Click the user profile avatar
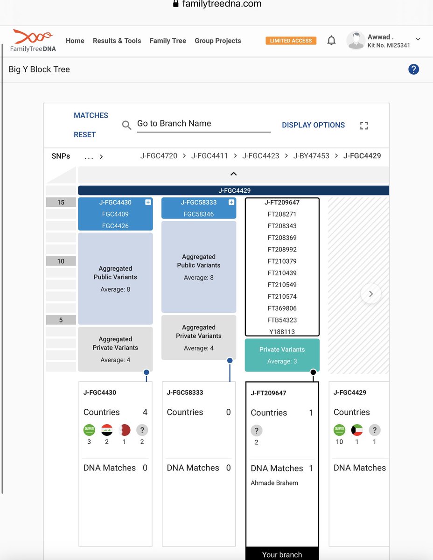Screen dimensions: 433x560 356,41
